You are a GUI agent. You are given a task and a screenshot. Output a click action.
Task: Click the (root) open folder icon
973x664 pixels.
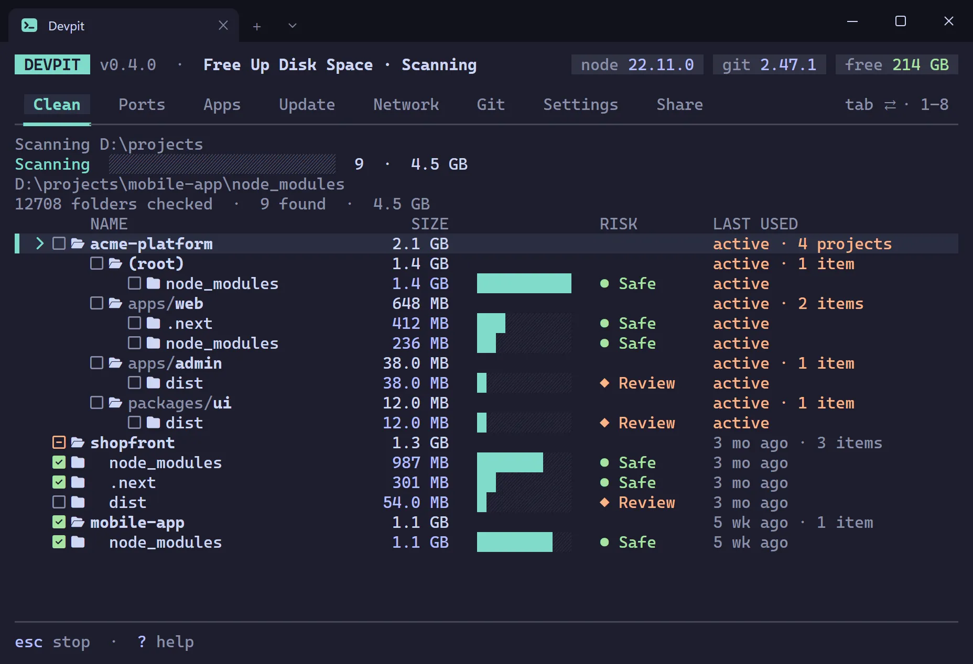[115, 263]
